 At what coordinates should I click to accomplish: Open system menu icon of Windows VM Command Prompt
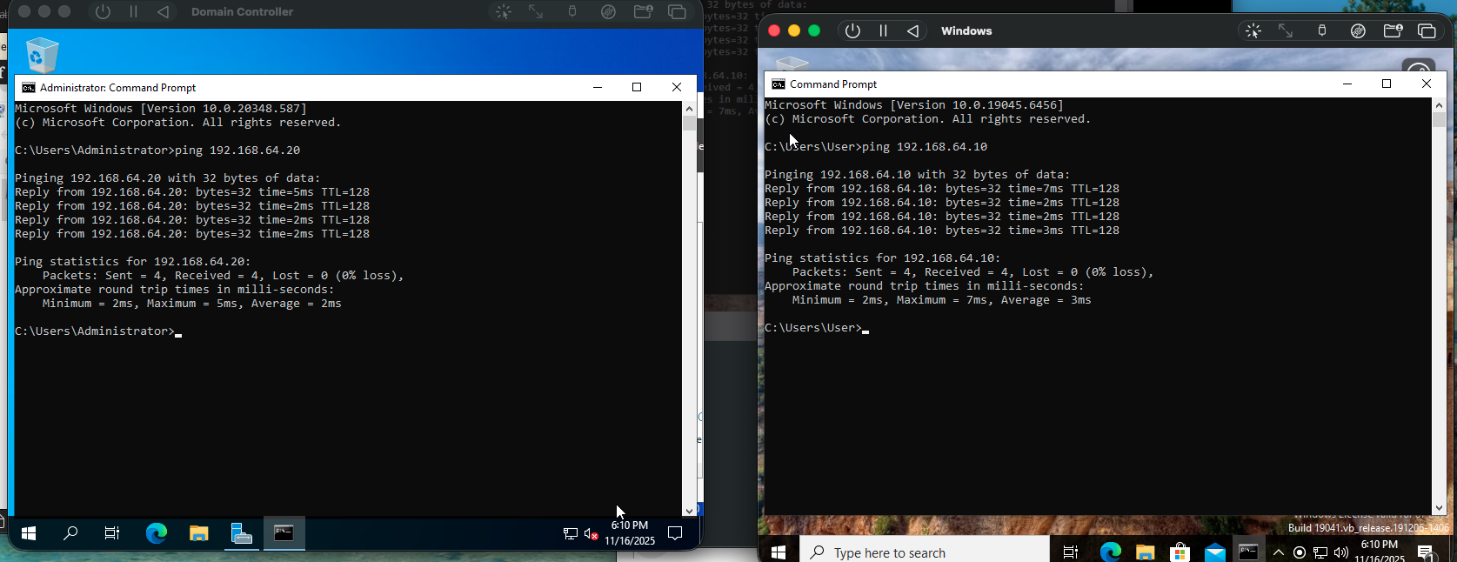(779, 84)
